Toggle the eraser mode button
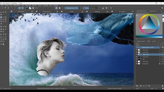Screen dimensions: 164x92 click(56, 8)
